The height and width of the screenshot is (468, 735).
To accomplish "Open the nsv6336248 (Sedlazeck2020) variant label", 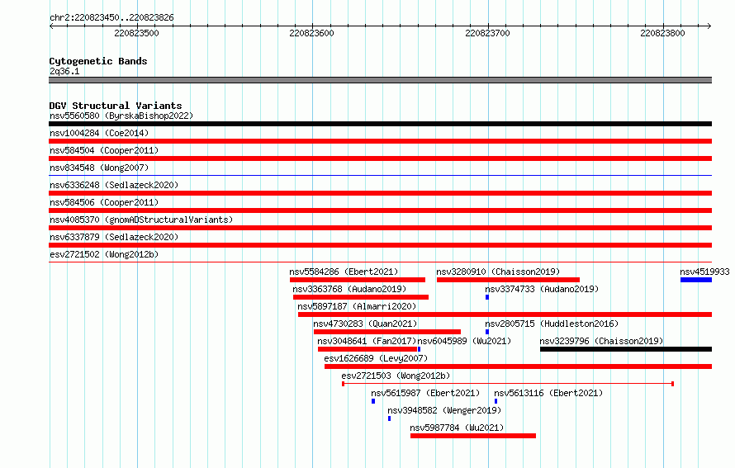I will coord(114,185).
